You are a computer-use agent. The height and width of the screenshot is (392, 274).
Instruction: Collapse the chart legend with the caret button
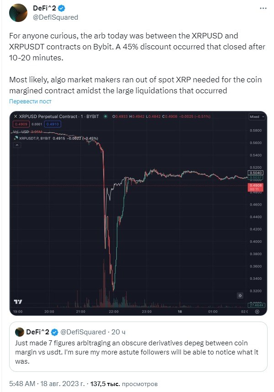(17, 145)
